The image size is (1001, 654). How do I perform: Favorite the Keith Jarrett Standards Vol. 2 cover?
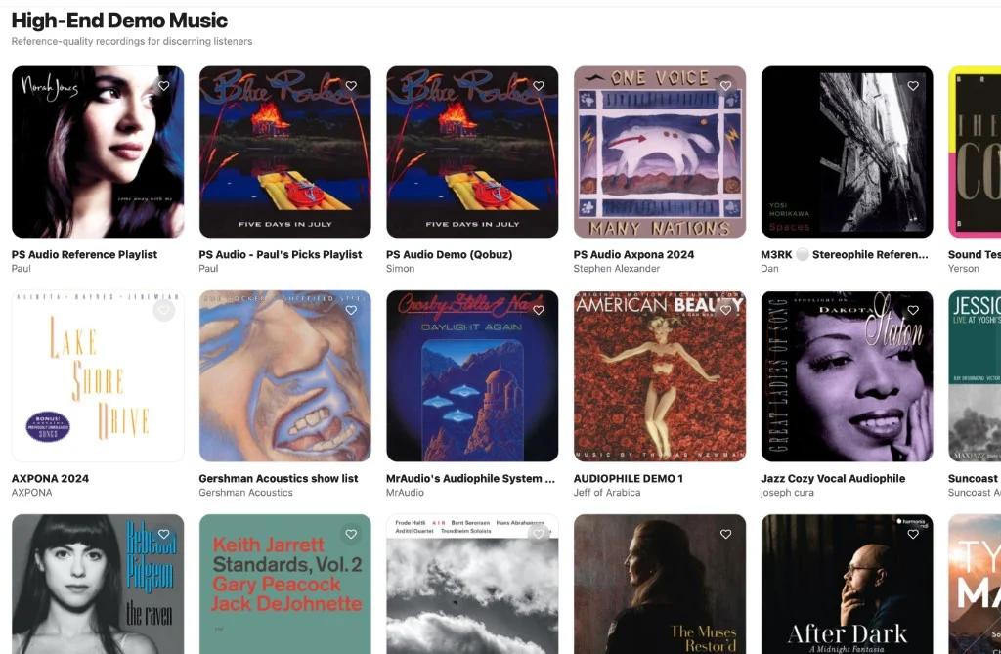point(351,534)
